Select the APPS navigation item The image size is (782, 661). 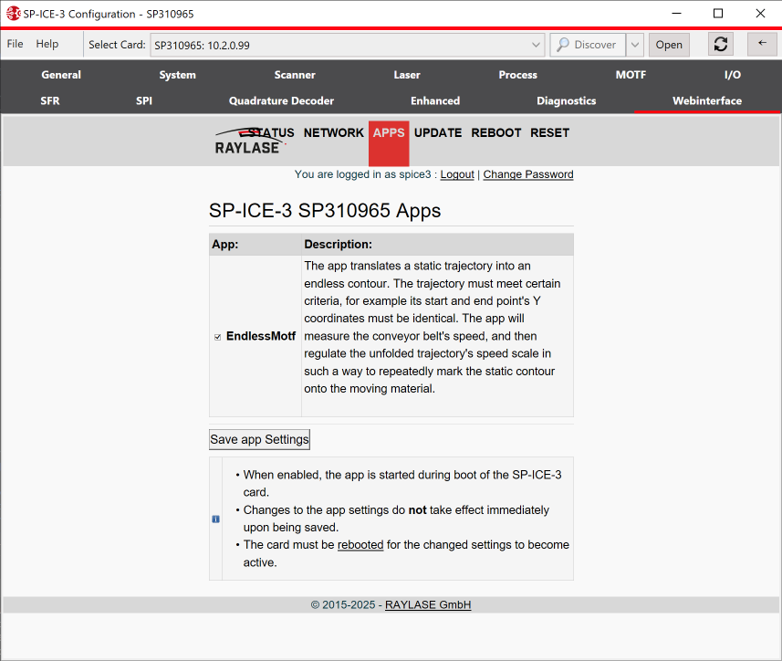pos(389,143)
